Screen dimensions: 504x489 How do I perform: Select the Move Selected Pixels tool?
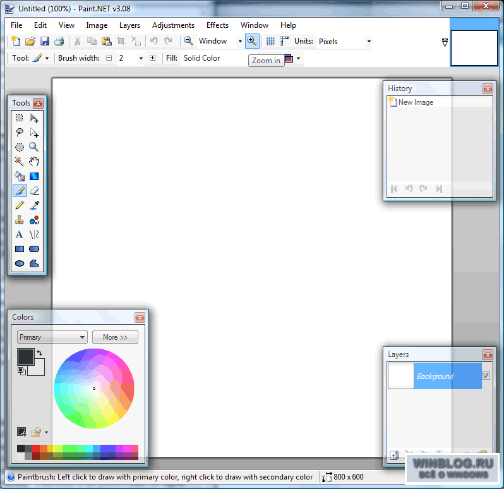tap(34, 118)
